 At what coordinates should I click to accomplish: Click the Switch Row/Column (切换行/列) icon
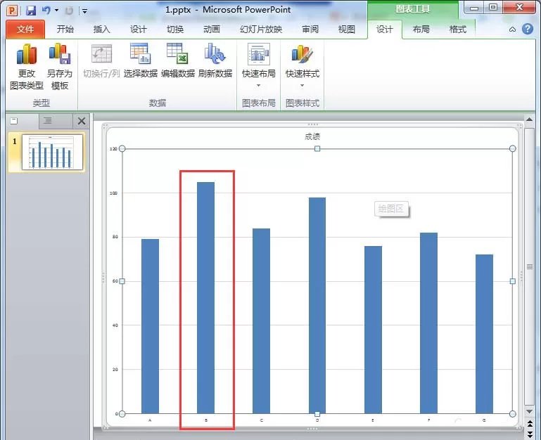[x=101, y=53]
